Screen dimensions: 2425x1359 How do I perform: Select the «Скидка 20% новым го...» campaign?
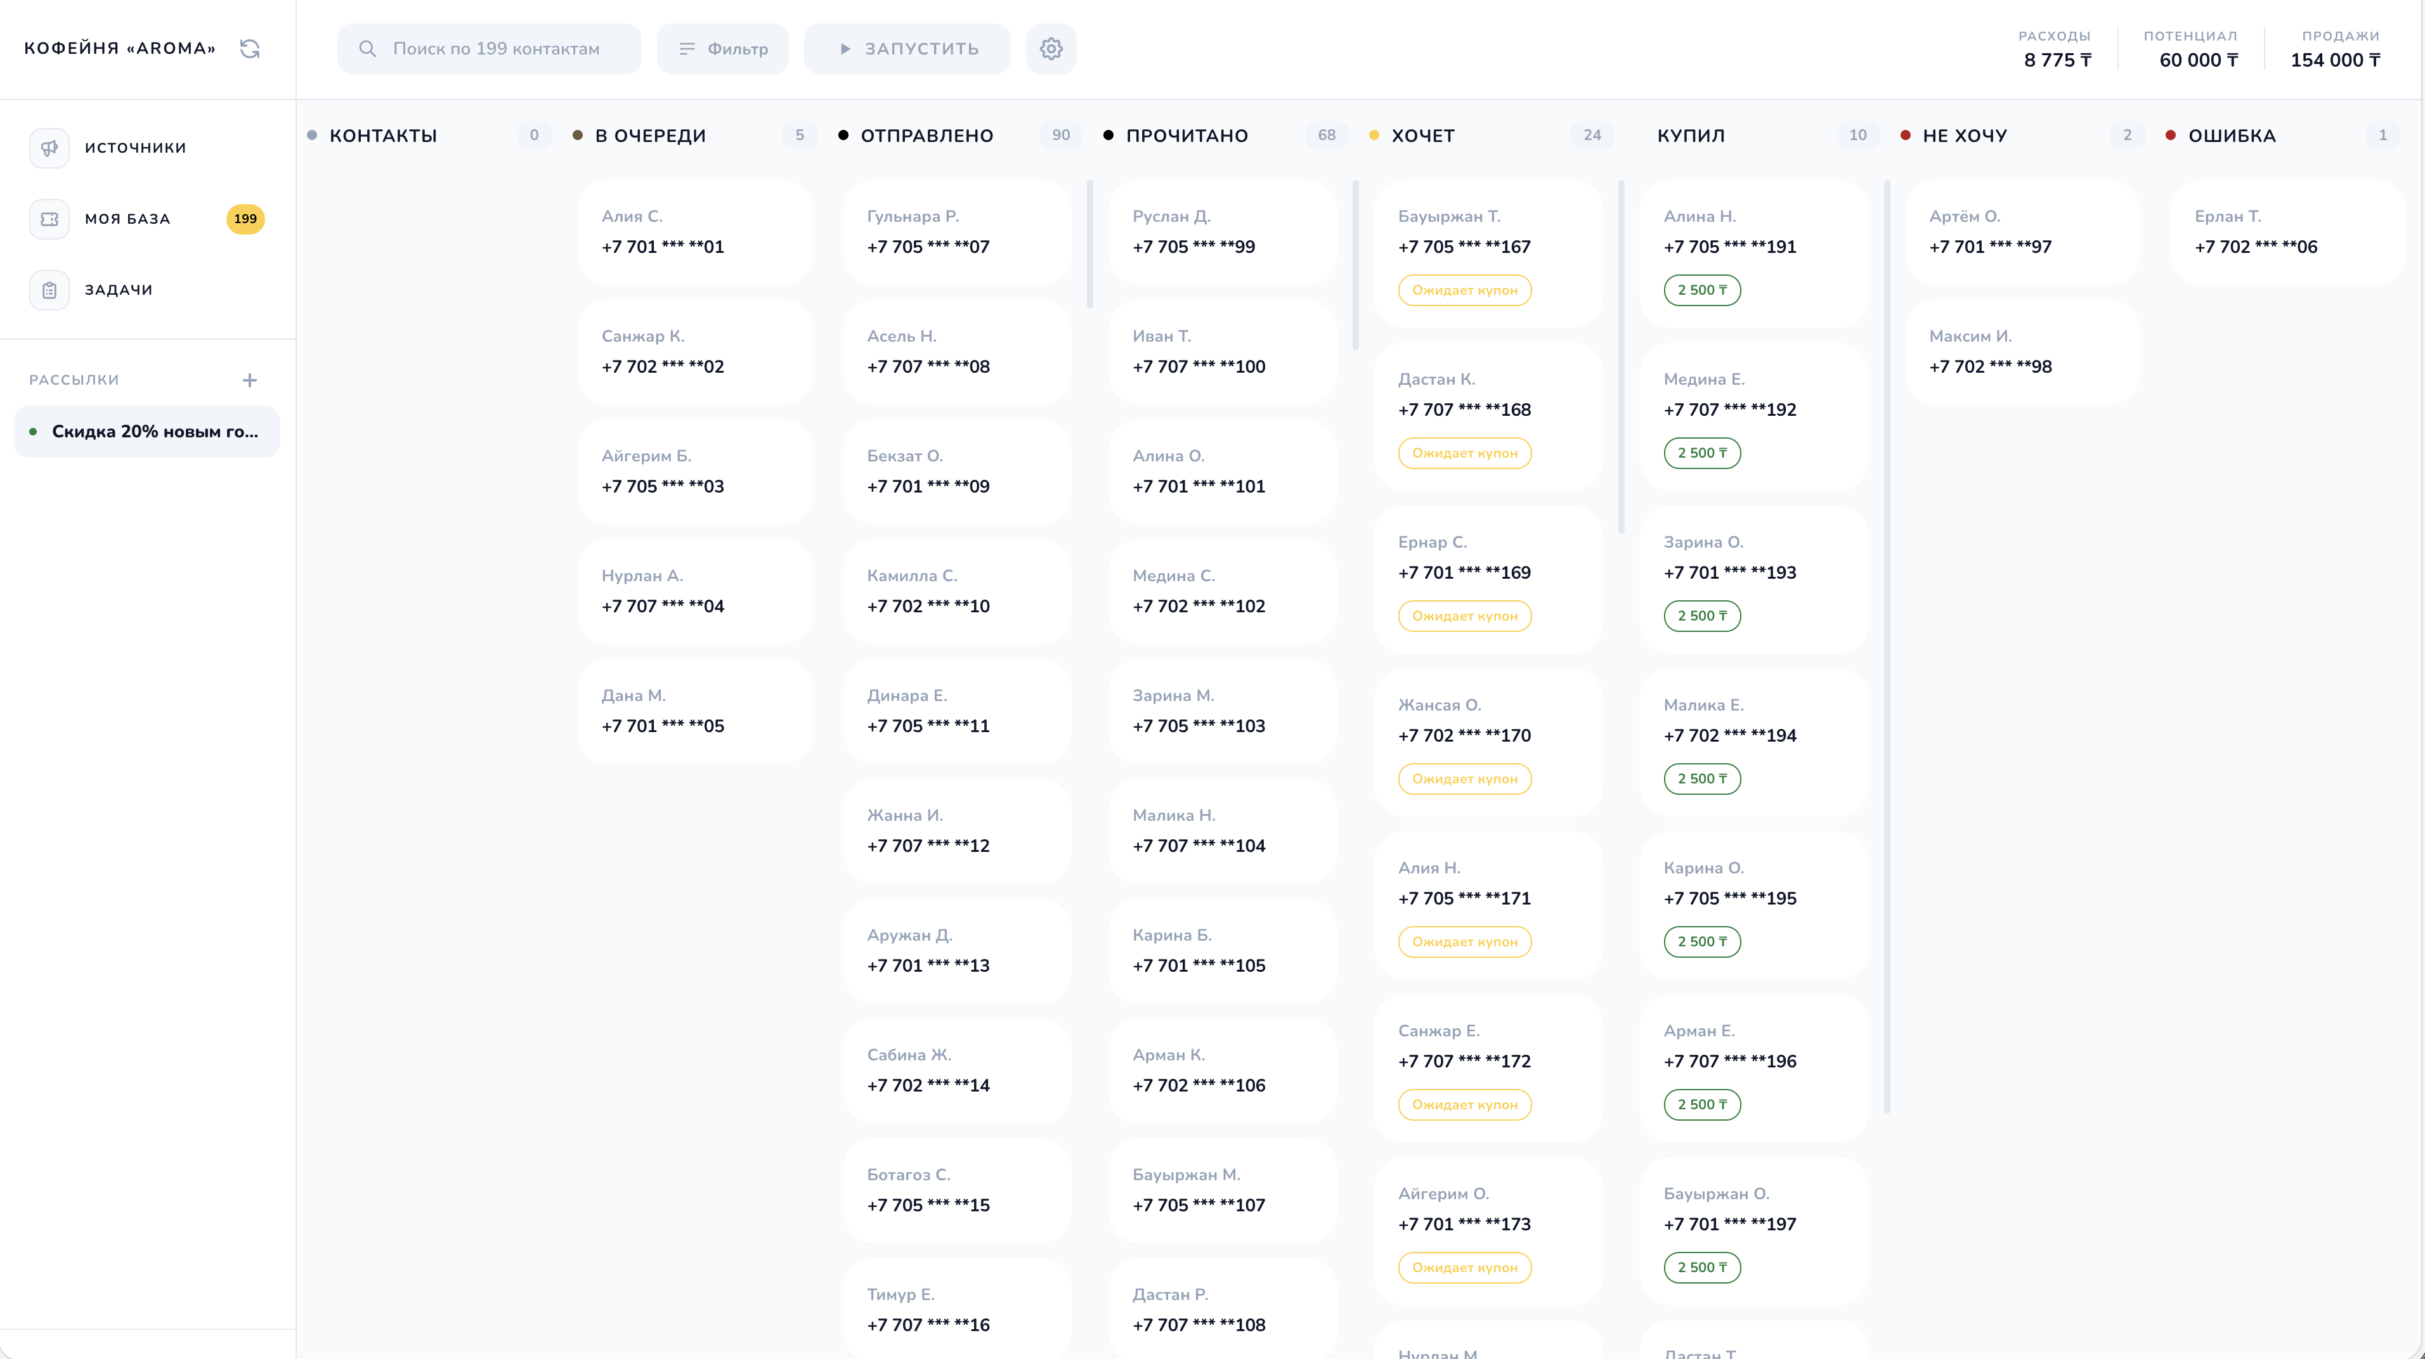pyautogui.click(x=148, y=432)
